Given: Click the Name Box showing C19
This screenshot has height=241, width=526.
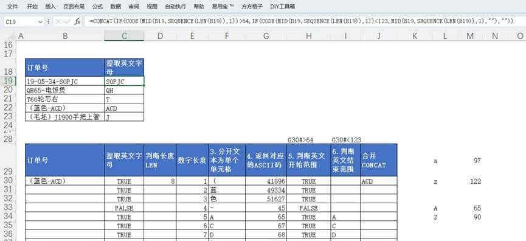Looking at the screenshot, I should 20,22.
